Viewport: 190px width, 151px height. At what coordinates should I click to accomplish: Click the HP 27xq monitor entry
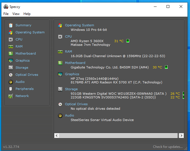[94, 79]
